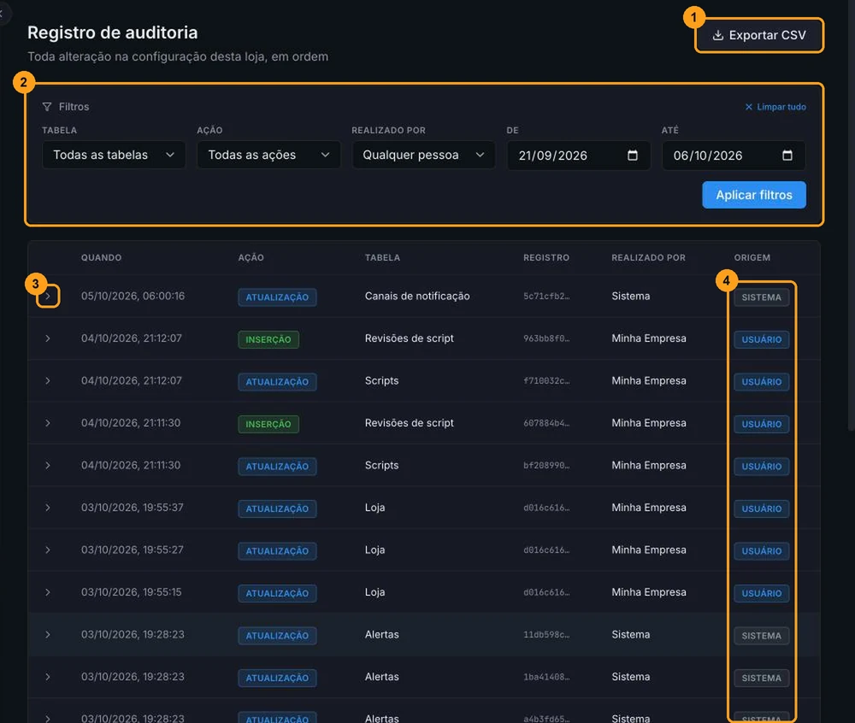
Task: Expand the Alertas row 11db598c
Action: pyautogui.click(x=48, y=635)
